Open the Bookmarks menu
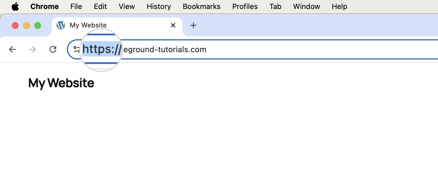438x184 pixels. click(202, 6)
